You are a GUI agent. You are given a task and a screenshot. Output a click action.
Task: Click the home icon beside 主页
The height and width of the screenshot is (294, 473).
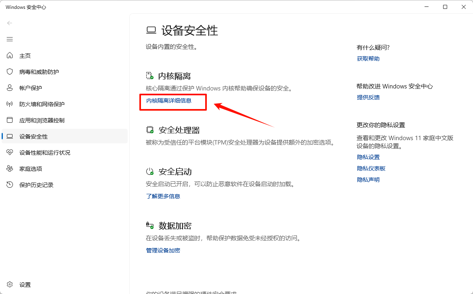pyautogui.click(x=10, y=55)
